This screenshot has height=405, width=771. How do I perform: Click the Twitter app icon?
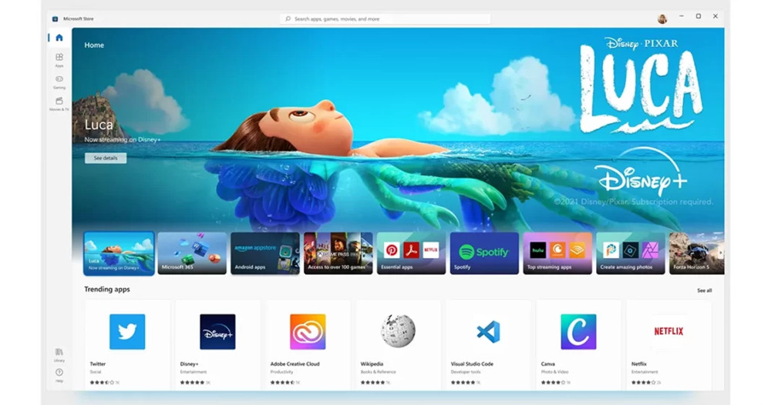coord(127,332)
